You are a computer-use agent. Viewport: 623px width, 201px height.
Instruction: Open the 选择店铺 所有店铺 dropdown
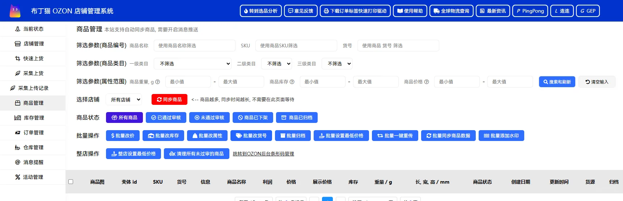(124, 99)
